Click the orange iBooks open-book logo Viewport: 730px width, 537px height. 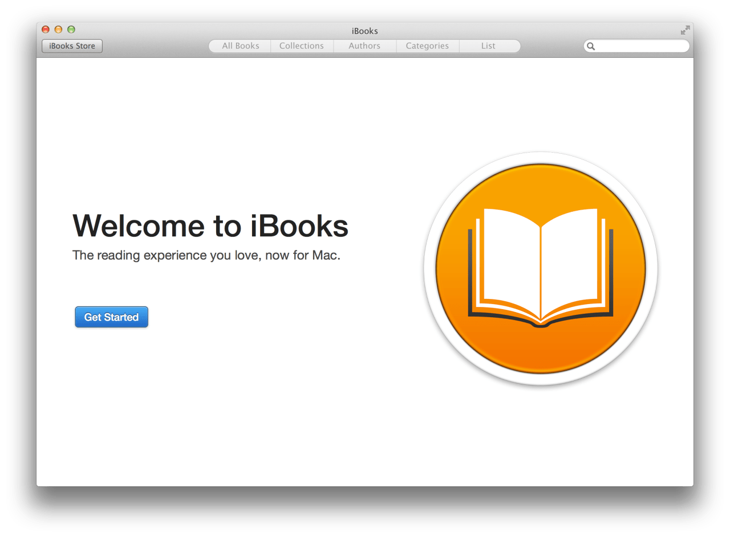click(541, 269)
